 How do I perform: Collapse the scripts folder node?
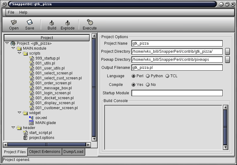pos(19,53)
